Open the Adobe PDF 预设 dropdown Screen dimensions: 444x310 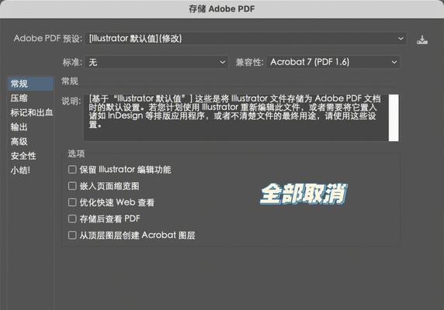246,39
